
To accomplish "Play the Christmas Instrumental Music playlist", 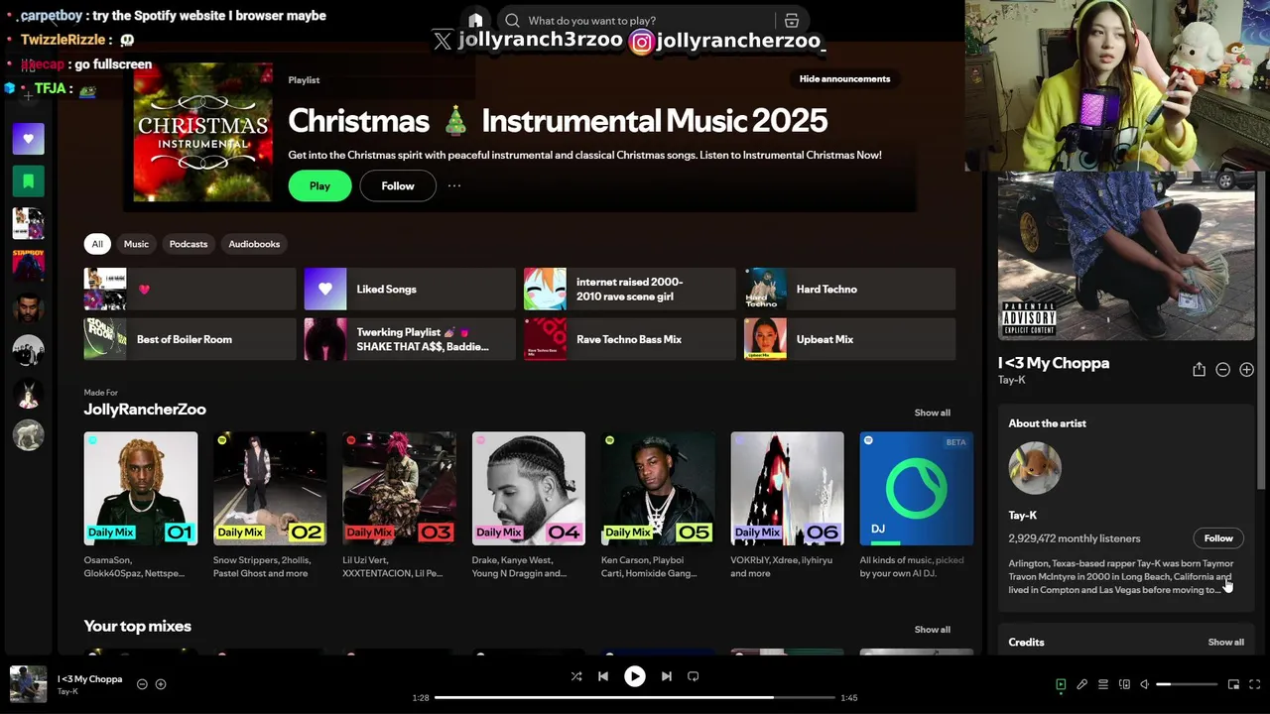I will click(x=319, y=185).
